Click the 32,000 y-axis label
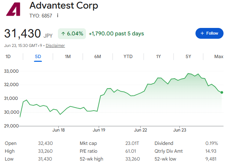The image size is (228, 168). (11, 85)
